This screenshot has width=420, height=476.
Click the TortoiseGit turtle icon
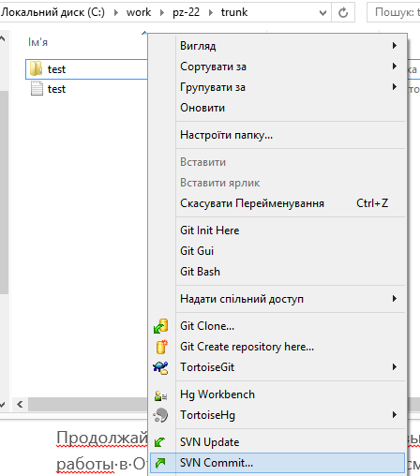160,367
